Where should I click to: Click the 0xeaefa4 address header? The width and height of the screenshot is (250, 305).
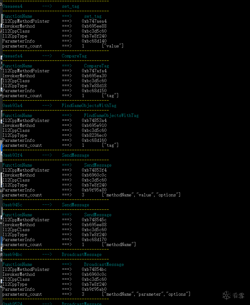(x=12, y=56)
